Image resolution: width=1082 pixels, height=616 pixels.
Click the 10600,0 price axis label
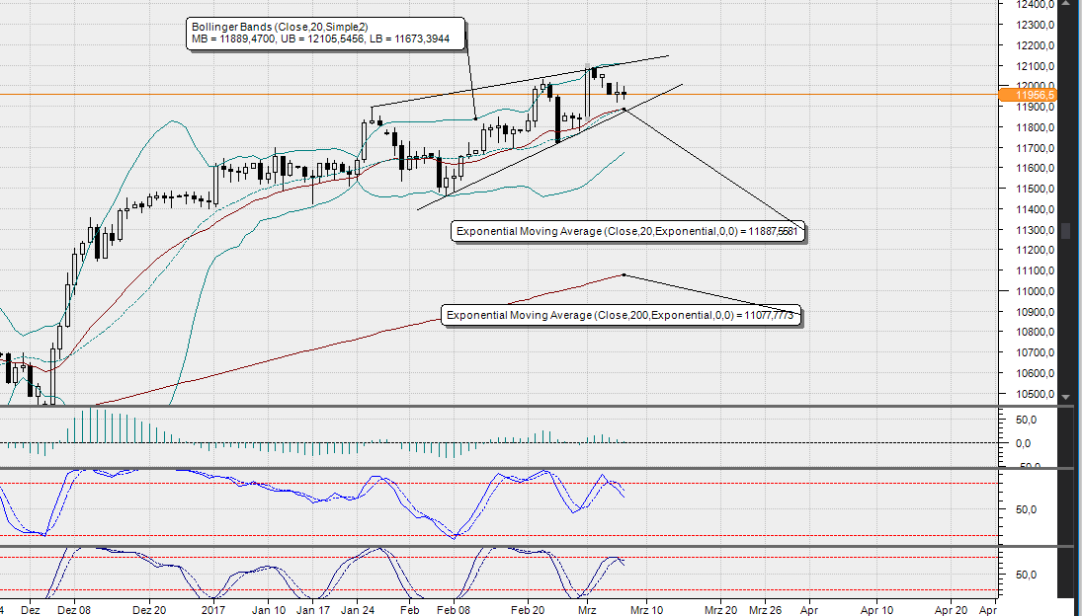pos(1035,373)
